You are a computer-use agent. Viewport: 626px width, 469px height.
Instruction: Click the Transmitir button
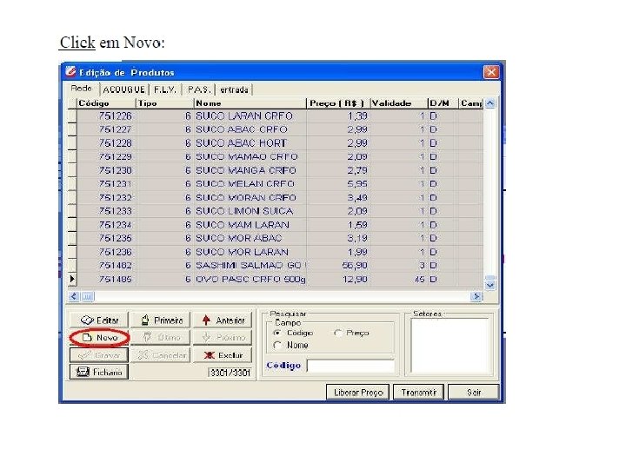[x=419, y=393]
